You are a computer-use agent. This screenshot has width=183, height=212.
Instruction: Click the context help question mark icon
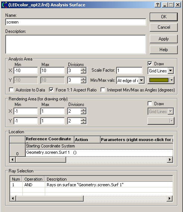click(158, 5)
